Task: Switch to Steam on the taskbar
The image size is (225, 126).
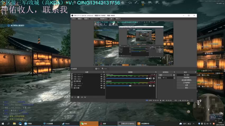Action: pyautogui.click(x=70, y=123)
